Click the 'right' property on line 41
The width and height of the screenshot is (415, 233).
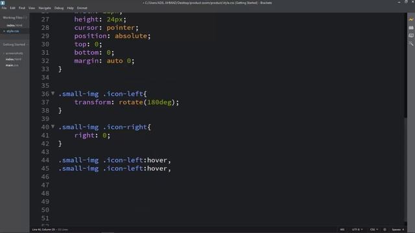click(x=84, y=135)
